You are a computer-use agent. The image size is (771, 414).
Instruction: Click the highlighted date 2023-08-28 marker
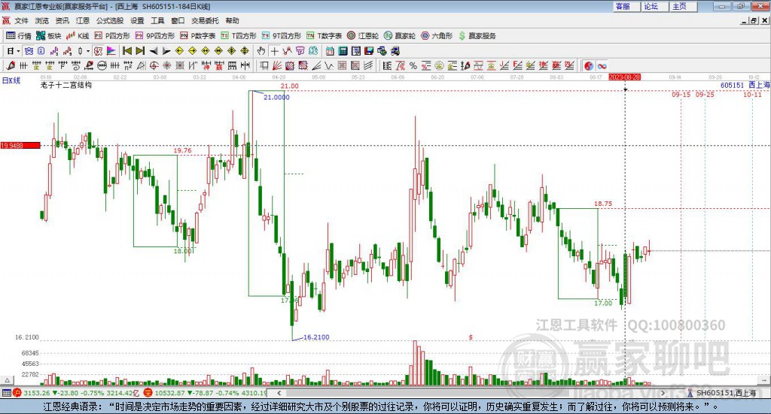[624, 77]
